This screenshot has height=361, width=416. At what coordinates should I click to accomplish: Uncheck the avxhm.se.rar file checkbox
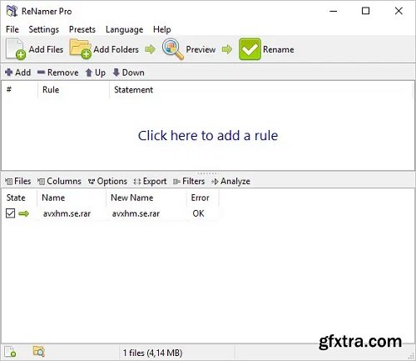10,213
